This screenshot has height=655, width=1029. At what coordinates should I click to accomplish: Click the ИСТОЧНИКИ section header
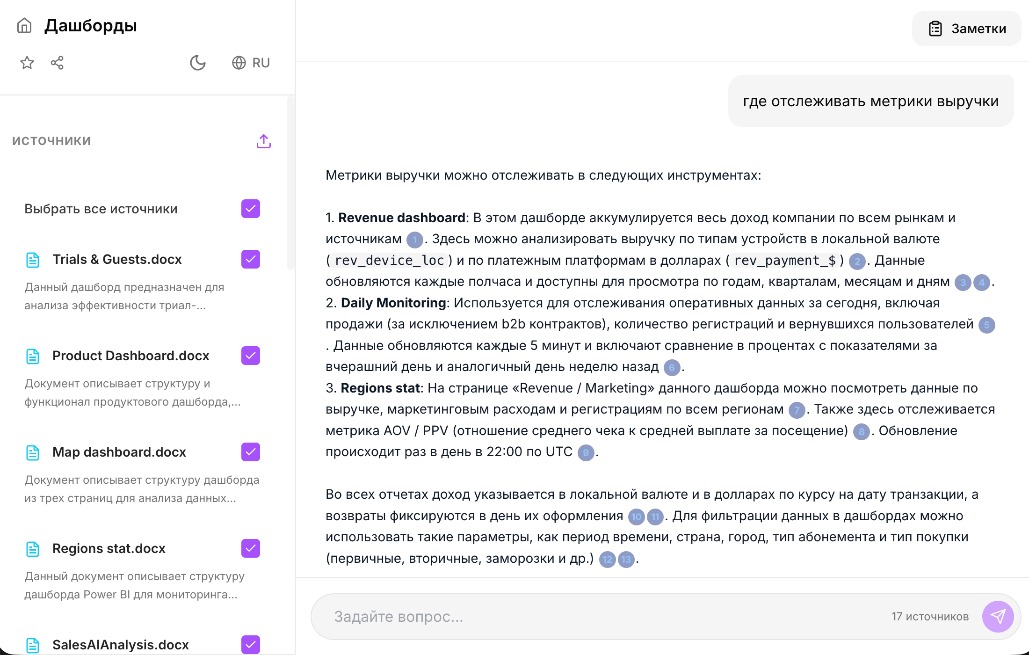[51, 141]
